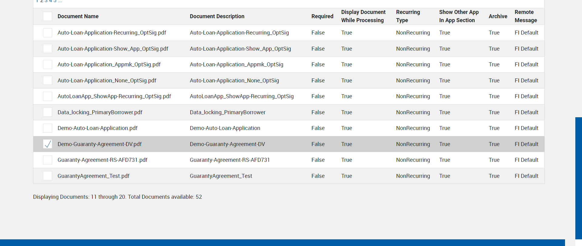
Task: Tick the Auto-Loan-Application_Appmk_OptSig.pdf checkbox
Action: pyautogui.click(x=48, y=65)
